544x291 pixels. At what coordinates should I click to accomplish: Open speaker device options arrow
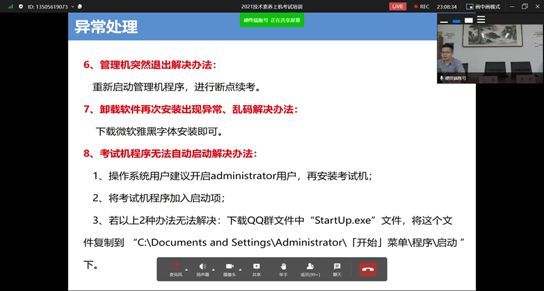coord(213,269)
